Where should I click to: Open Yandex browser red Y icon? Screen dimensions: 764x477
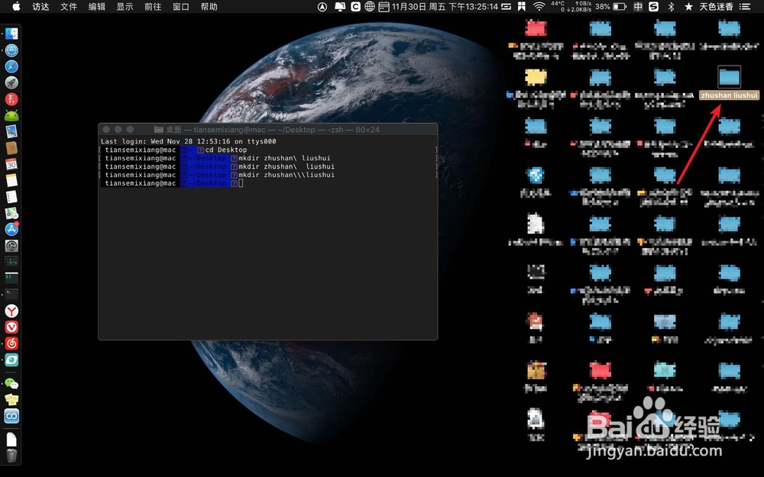(11, 311)
